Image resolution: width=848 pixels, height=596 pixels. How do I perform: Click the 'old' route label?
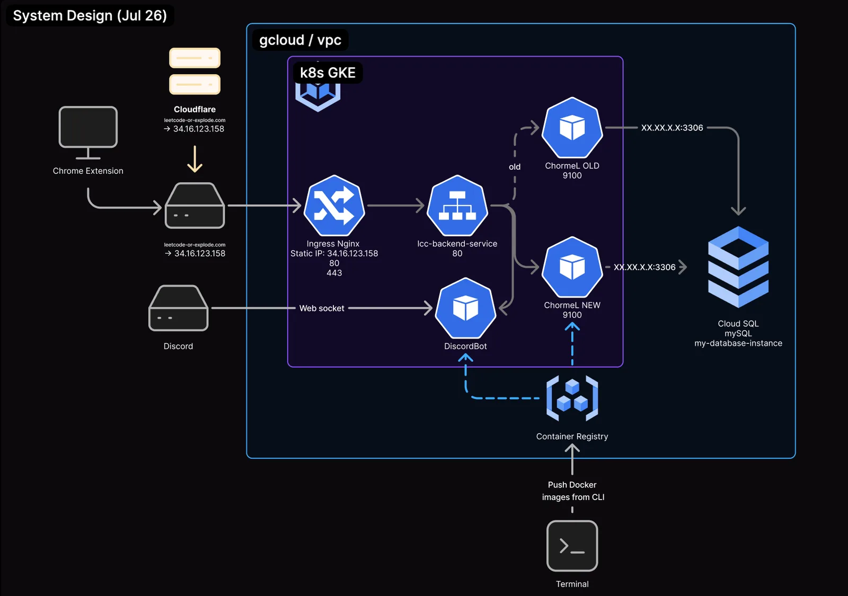coord(515,167)
